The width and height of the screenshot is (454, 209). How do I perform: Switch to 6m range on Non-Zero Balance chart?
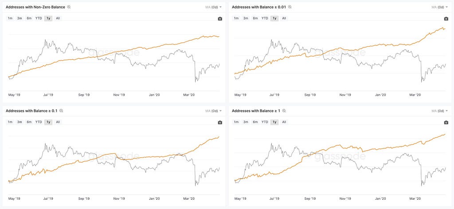(x=29, y=18)
